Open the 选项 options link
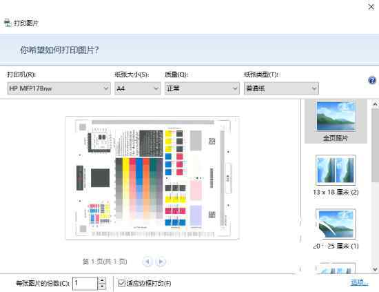This screenshot has width=379, height=292. (x=359, y=282)
